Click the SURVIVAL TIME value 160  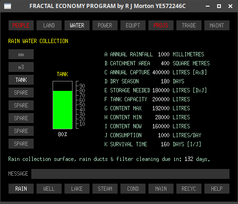[x=165, y=144]
